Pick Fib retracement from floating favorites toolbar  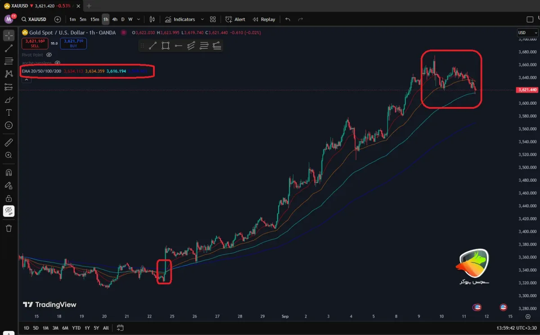(x=204, y=45)
